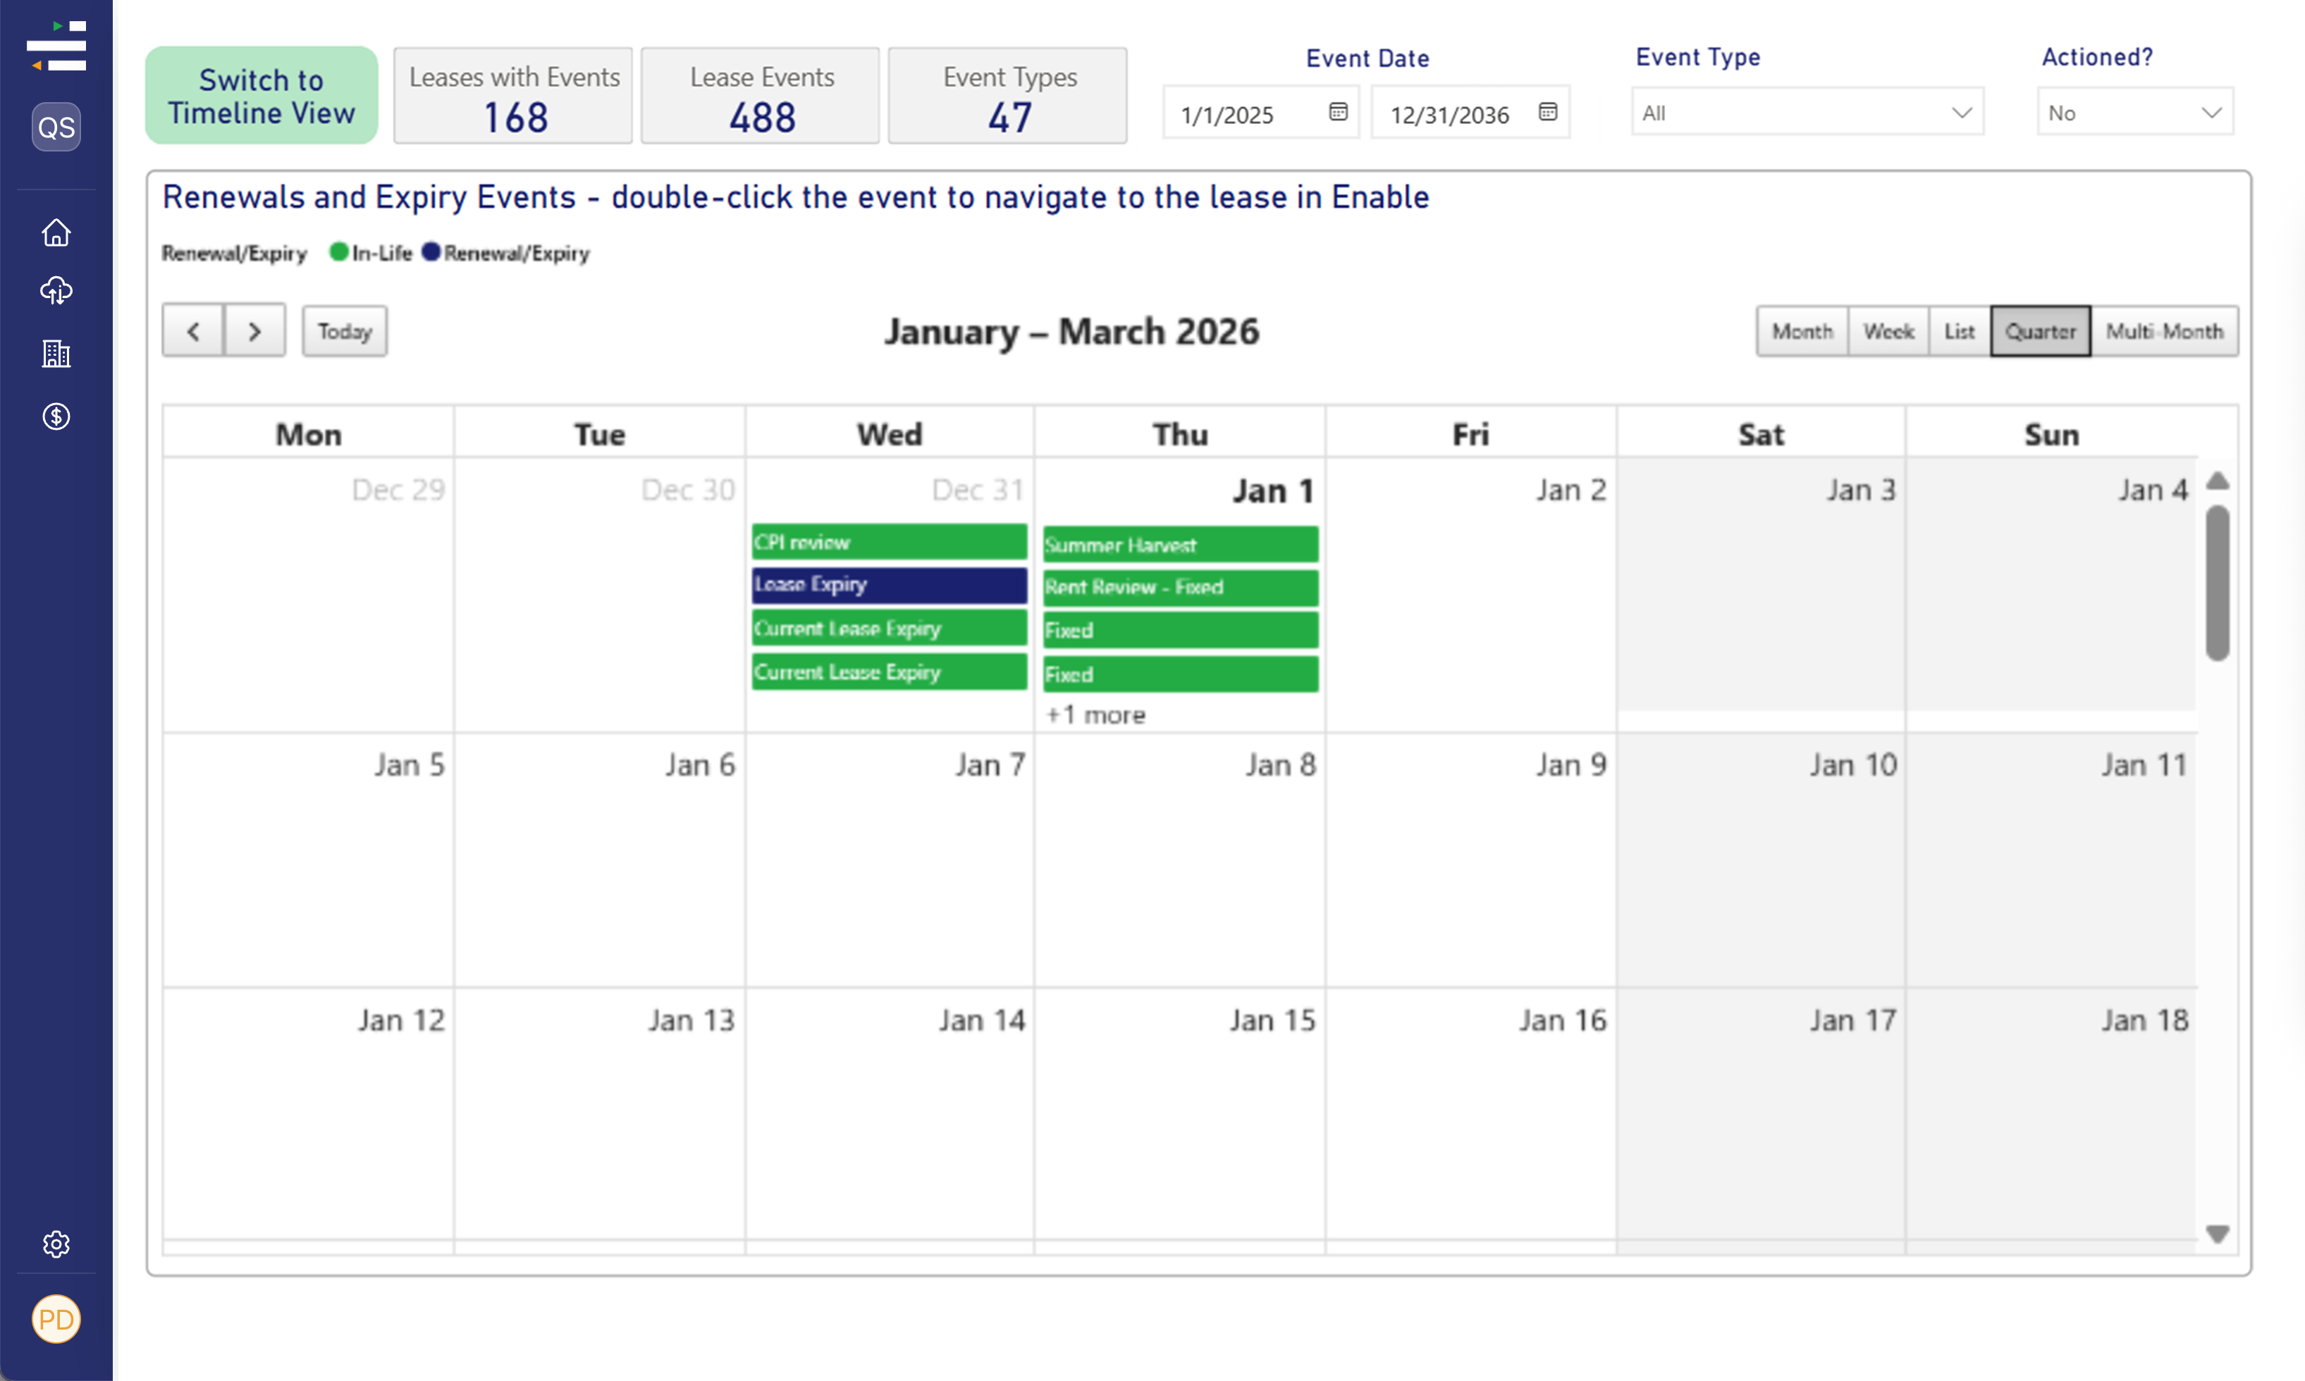Viewport: 2305px width, 1381px height.
Task: Click the QS workspace badge
Action: click(x=56, y=128)
